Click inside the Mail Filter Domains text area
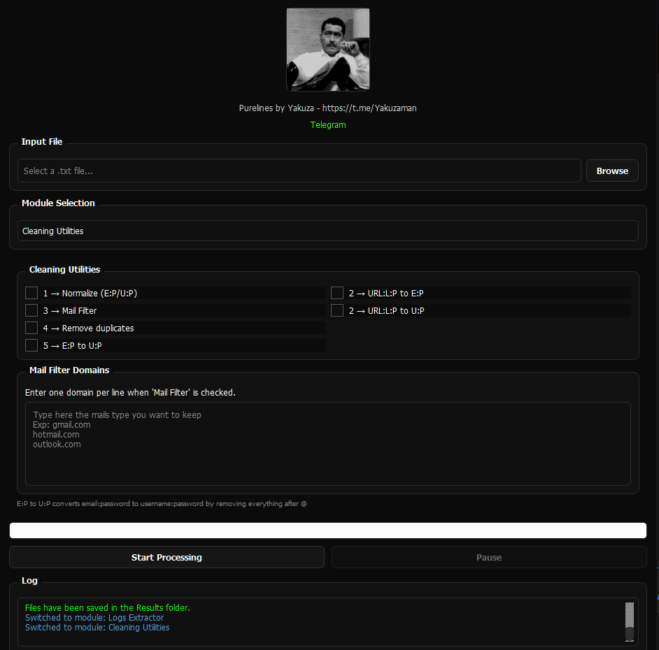The height and width of the screenshot is (650, 659). [328, 444]
